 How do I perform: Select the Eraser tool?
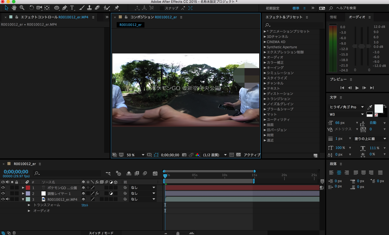point(97,8)
